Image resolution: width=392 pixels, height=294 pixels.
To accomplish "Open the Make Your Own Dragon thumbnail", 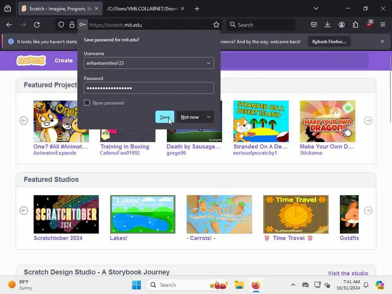I will [x=328, y=121].
